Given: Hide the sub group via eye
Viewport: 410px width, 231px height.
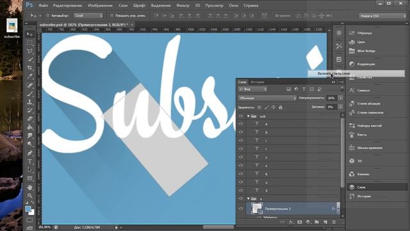Looking at the screenshot, I should coord(241,116).
